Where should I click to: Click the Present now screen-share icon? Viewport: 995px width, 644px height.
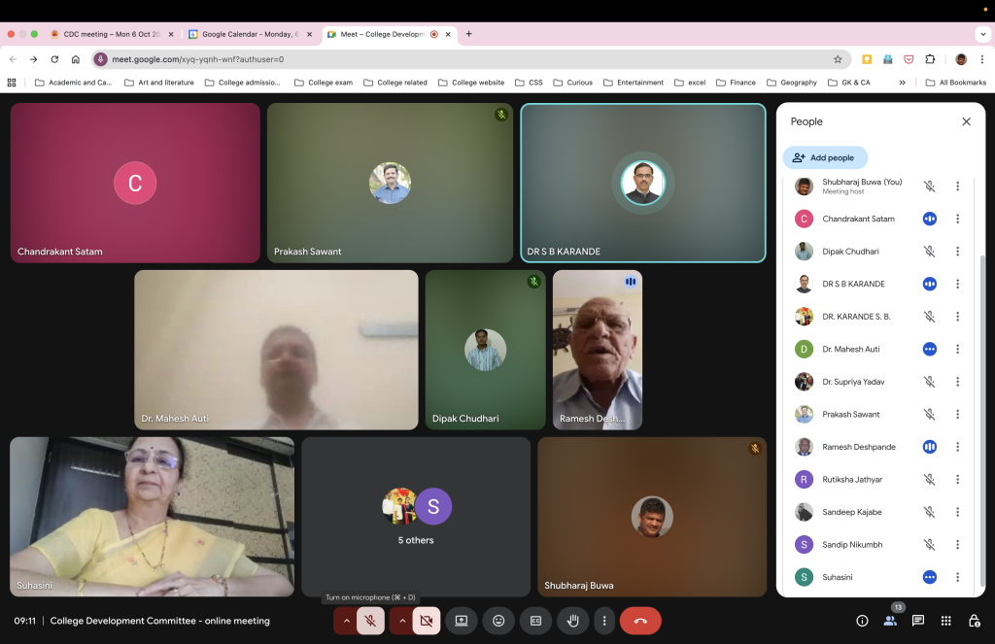pyautogui.click(x=462, y=621)
